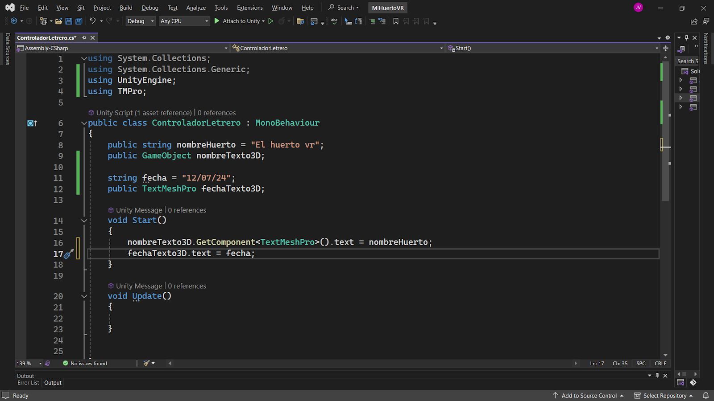The width and height of the screenshot is (714, 401).
Task: Switch to the Error List tab
Action: [28, 383]
